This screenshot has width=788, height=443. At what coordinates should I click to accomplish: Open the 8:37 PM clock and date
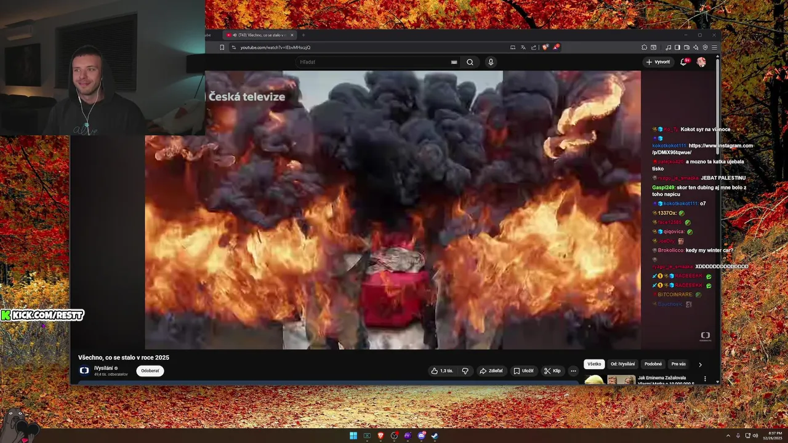[774, 436]
